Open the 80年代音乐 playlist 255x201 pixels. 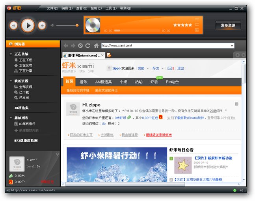point(25,124)
